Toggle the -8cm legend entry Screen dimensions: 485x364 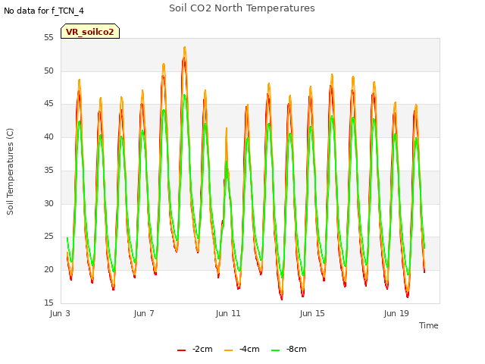pos(289,349)
